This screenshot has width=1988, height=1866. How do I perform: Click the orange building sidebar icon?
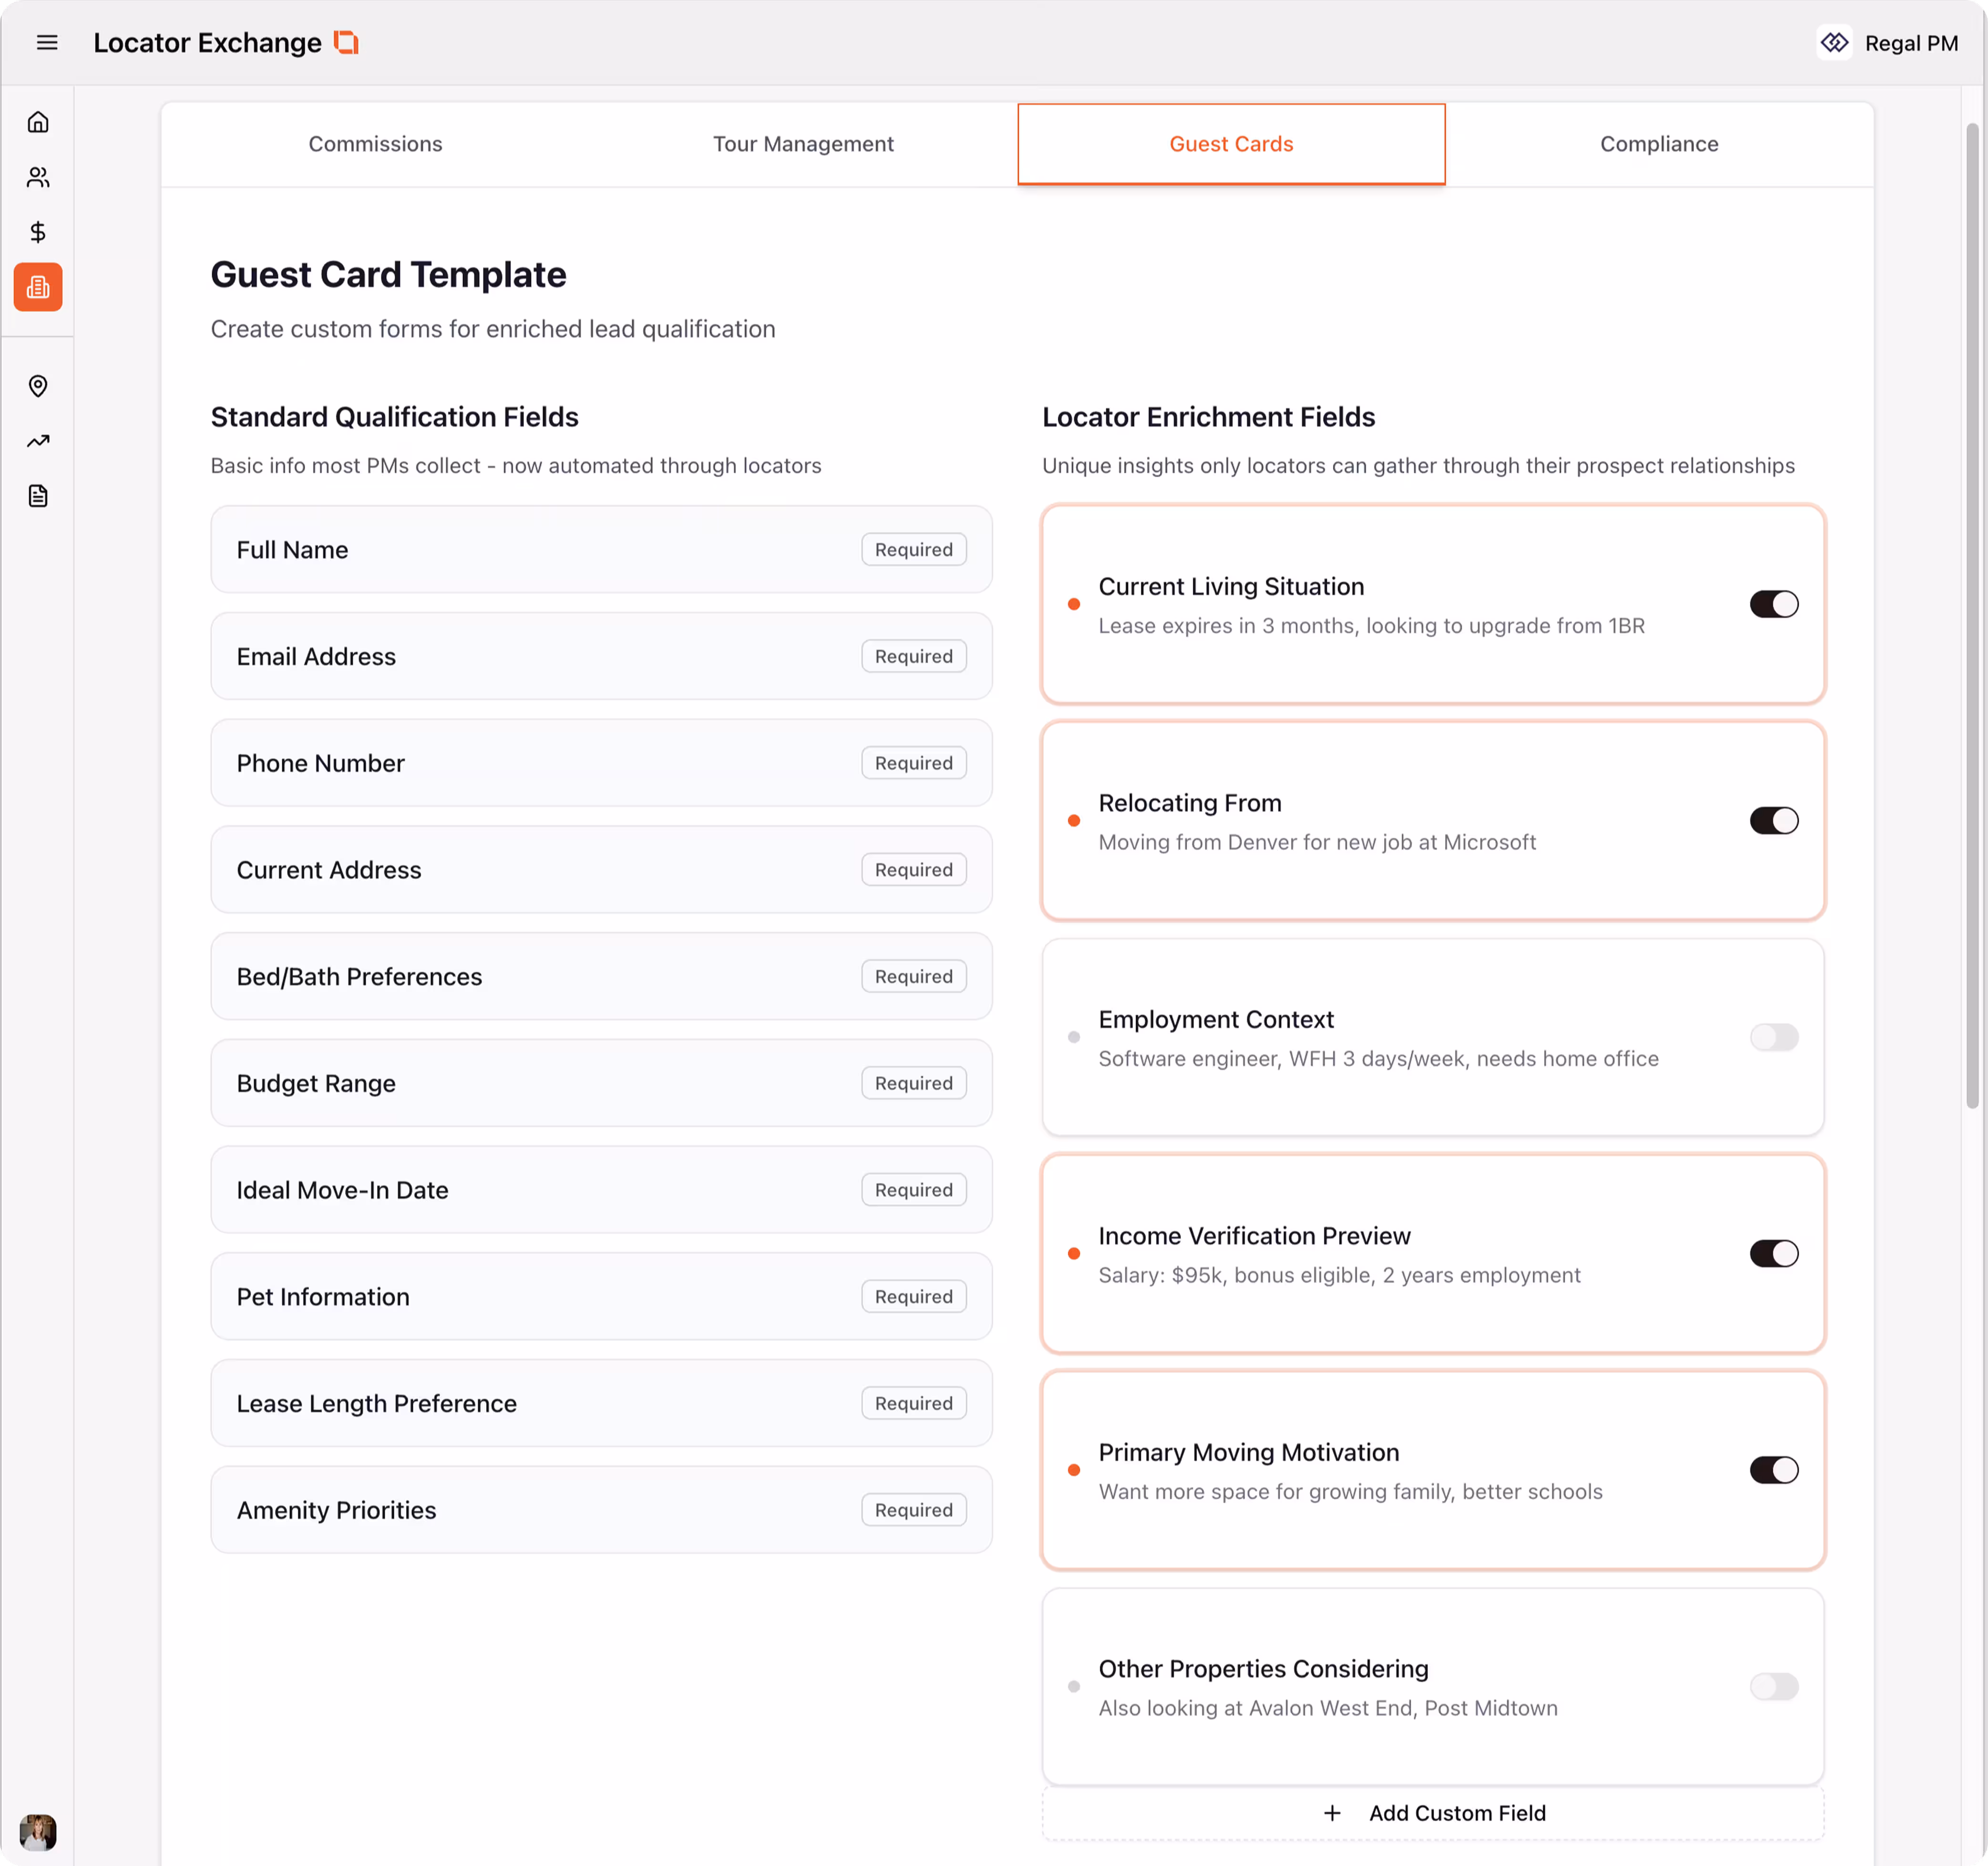pos(38,287)
